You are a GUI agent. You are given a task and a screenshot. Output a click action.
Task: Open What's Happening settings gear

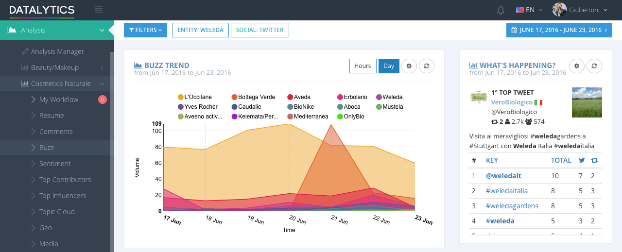(x=577, y=66)
